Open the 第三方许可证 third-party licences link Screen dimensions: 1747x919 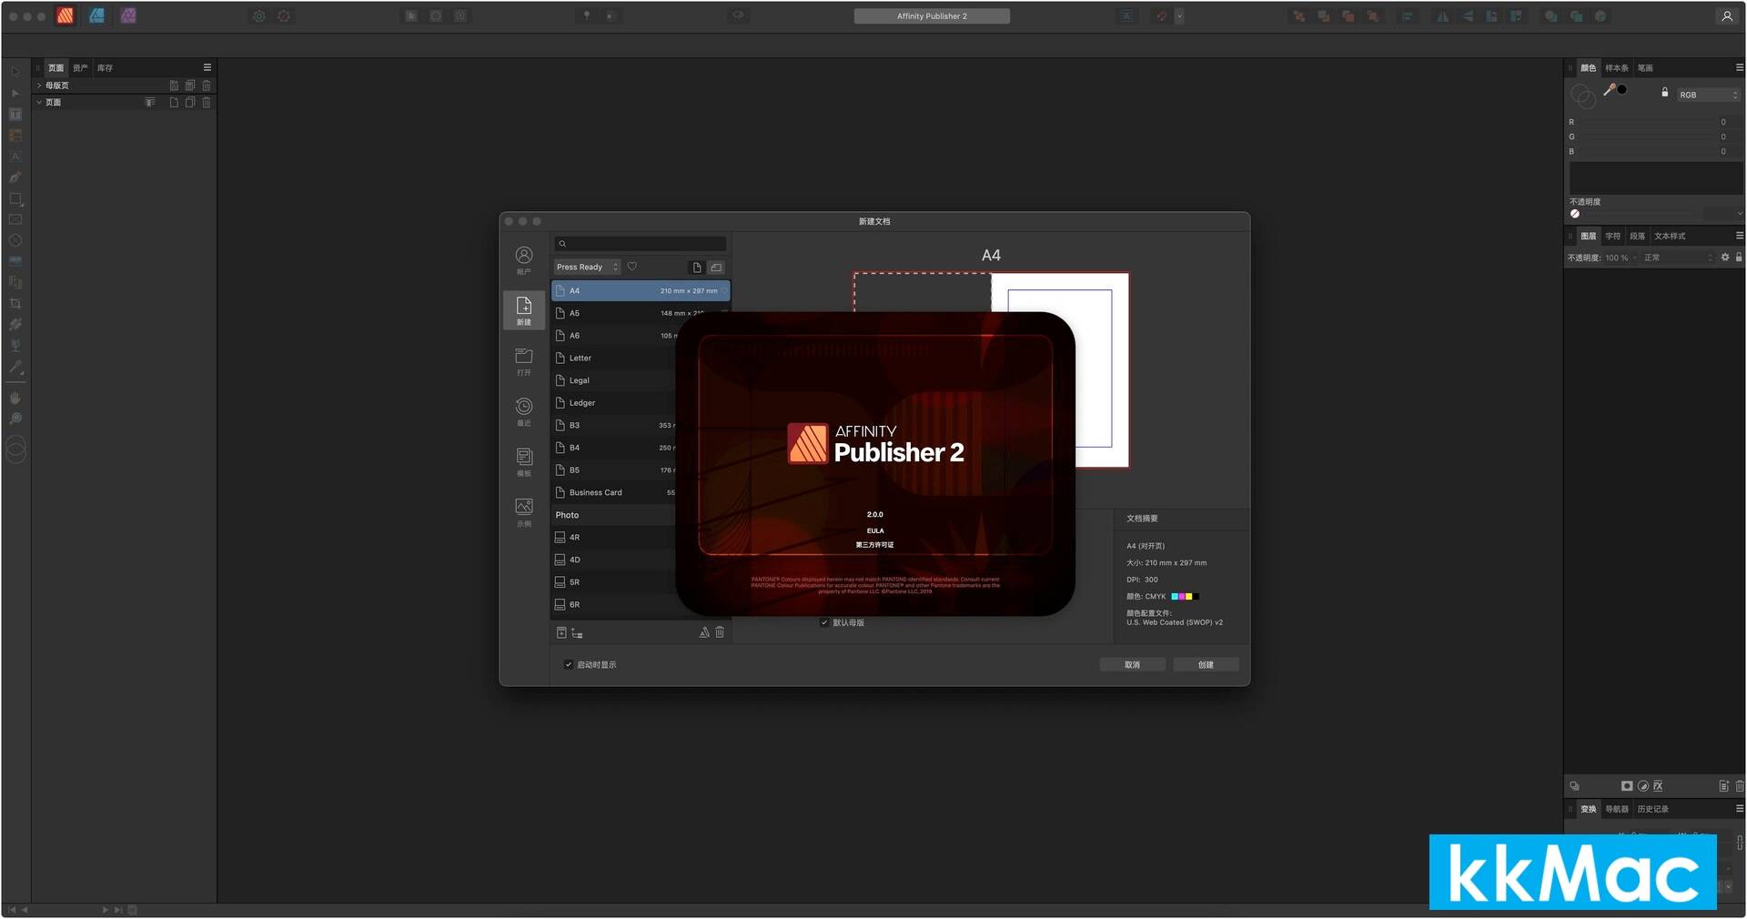(x=874, y=545)
